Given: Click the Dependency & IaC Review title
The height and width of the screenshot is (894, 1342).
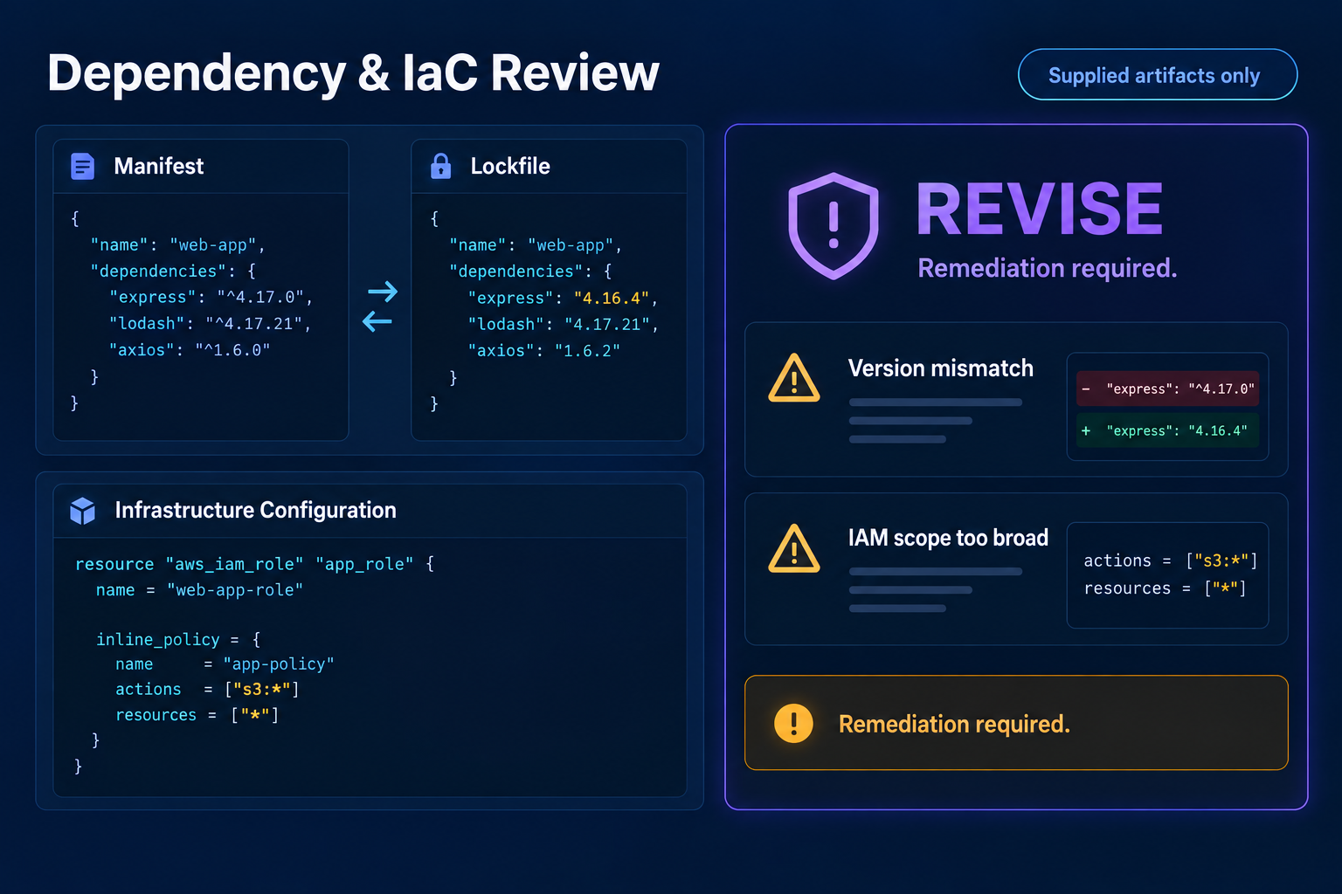Looking at the screenshot, I should 353,72.
